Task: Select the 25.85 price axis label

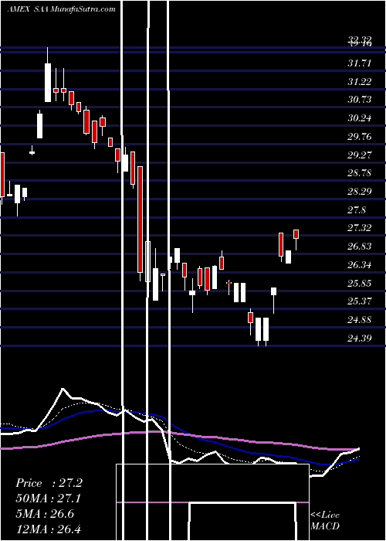Action: pyautogui.click(x=360, y=284)
